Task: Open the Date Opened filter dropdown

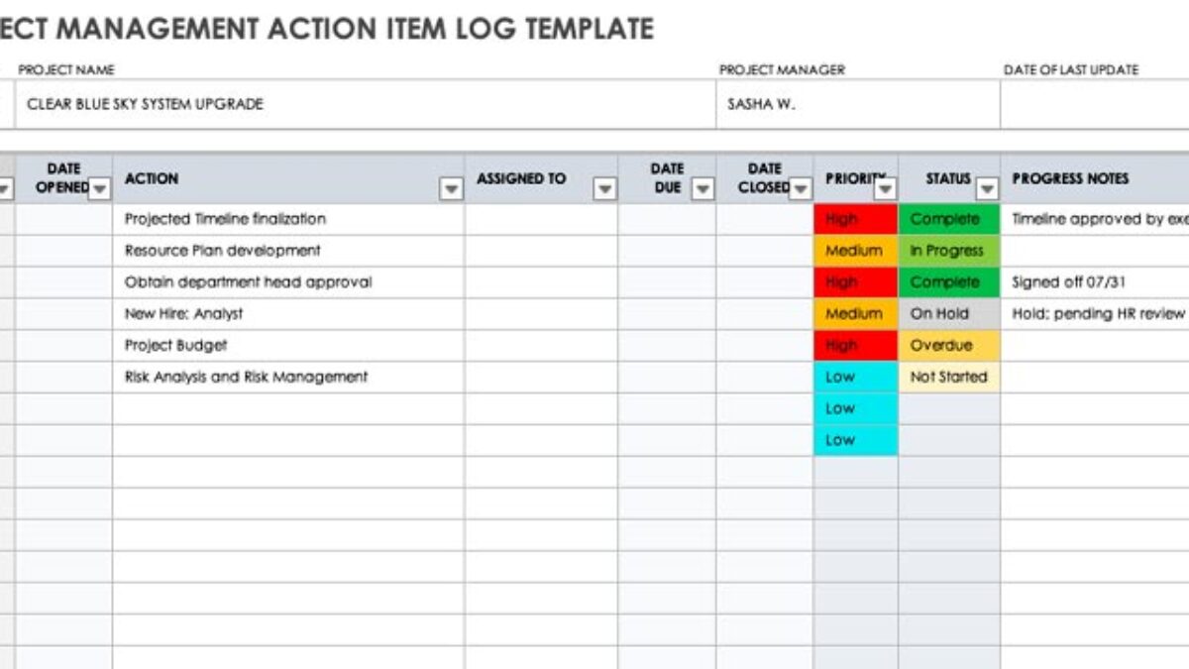Action: tap(99, 188)
